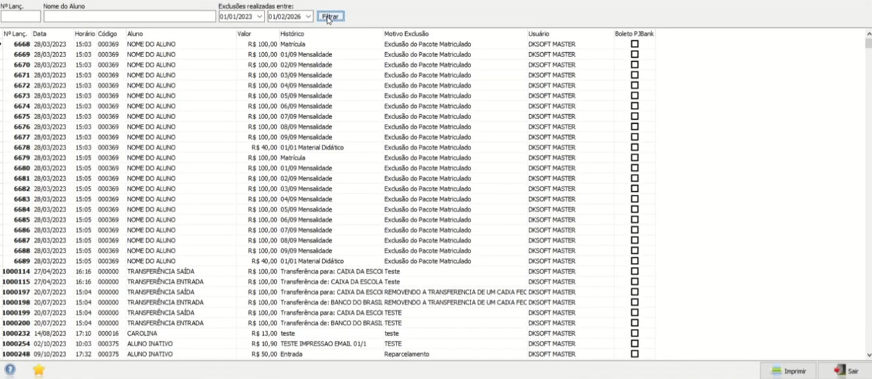Sort by Nº Lanç. column header

pos(16,33)
